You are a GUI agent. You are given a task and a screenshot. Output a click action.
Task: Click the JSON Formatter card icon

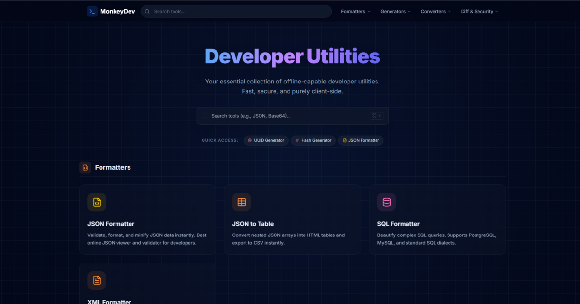point(97,202)
